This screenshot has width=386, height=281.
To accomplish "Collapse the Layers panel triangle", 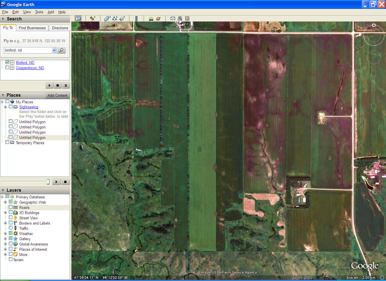I will click(x=3, y=190).
